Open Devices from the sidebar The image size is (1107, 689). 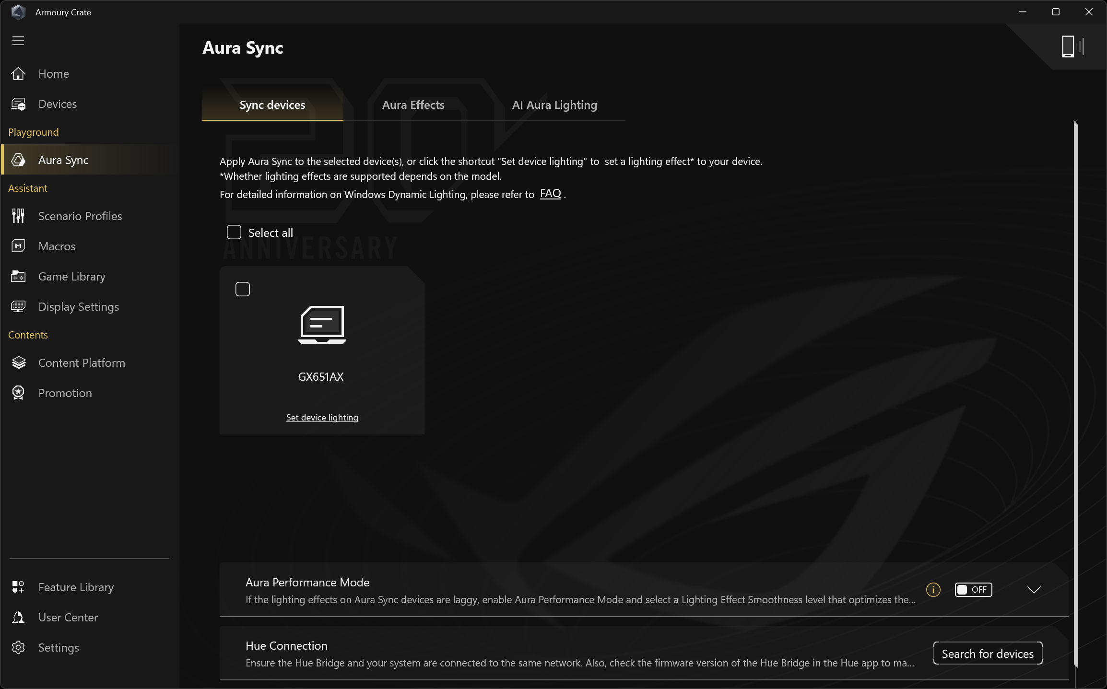click(89, 104)
